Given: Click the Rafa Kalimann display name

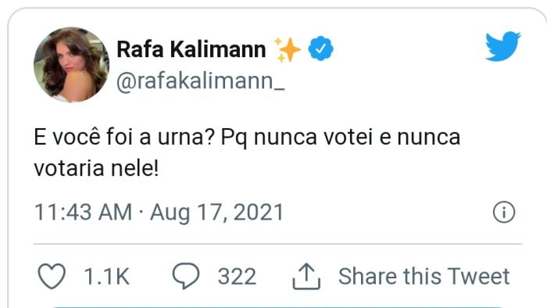Looking at the screenshot, I should pos(191,48).
